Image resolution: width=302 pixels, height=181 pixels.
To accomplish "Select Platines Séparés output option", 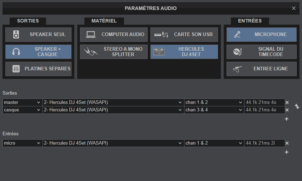I will [38, 69].
